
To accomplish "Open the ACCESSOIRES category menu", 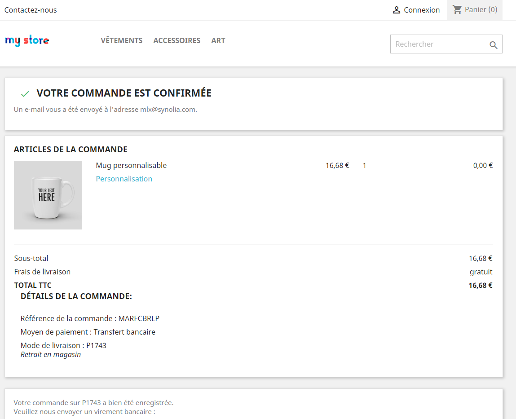I will [176, 40].
